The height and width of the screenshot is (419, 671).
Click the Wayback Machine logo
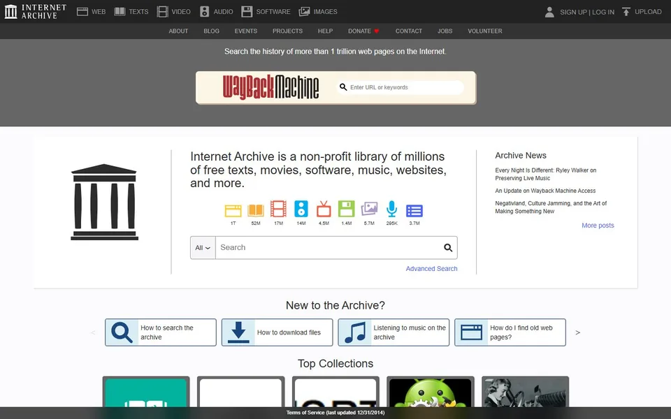pos(271,87)
